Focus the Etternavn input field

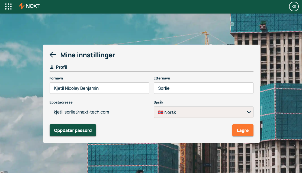tap(203, 88)
